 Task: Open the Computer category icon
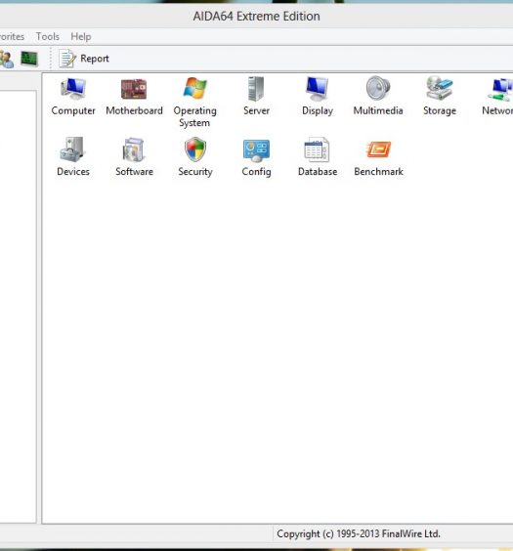tap(73, 88)
